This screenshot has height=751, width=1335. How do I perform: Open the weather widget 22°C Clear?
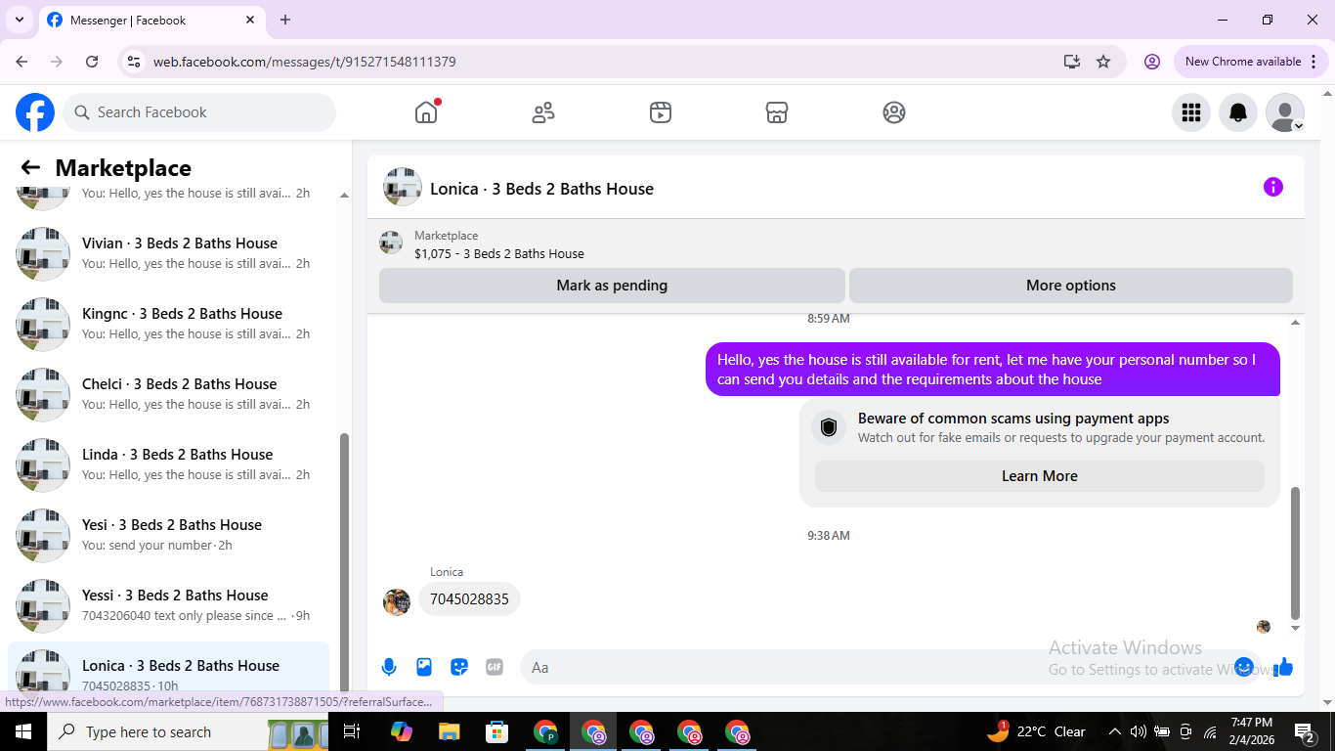point(1036,731)
